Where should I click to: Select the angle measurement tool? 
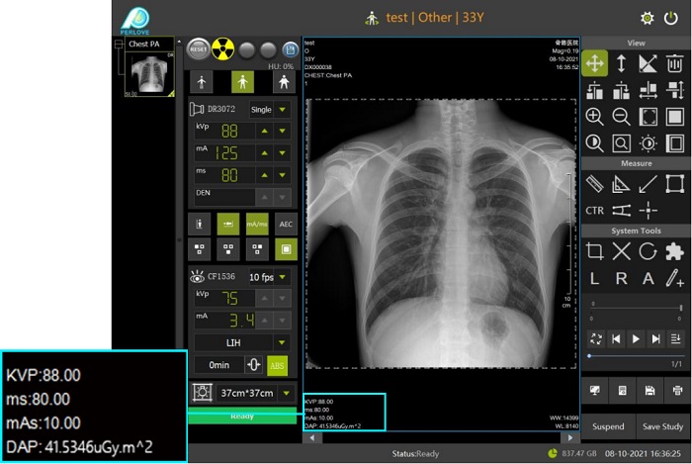coord(622,183)
